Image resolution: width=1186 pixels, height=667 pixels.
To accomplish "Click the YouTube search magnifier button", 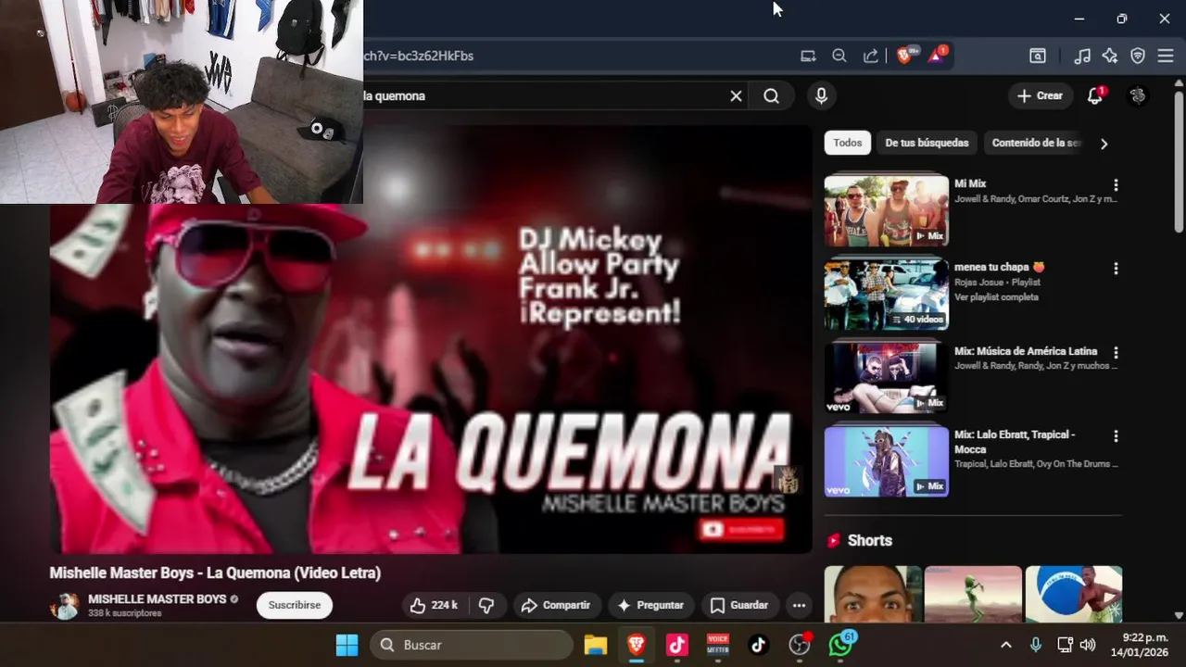I will tap(772, 95).
